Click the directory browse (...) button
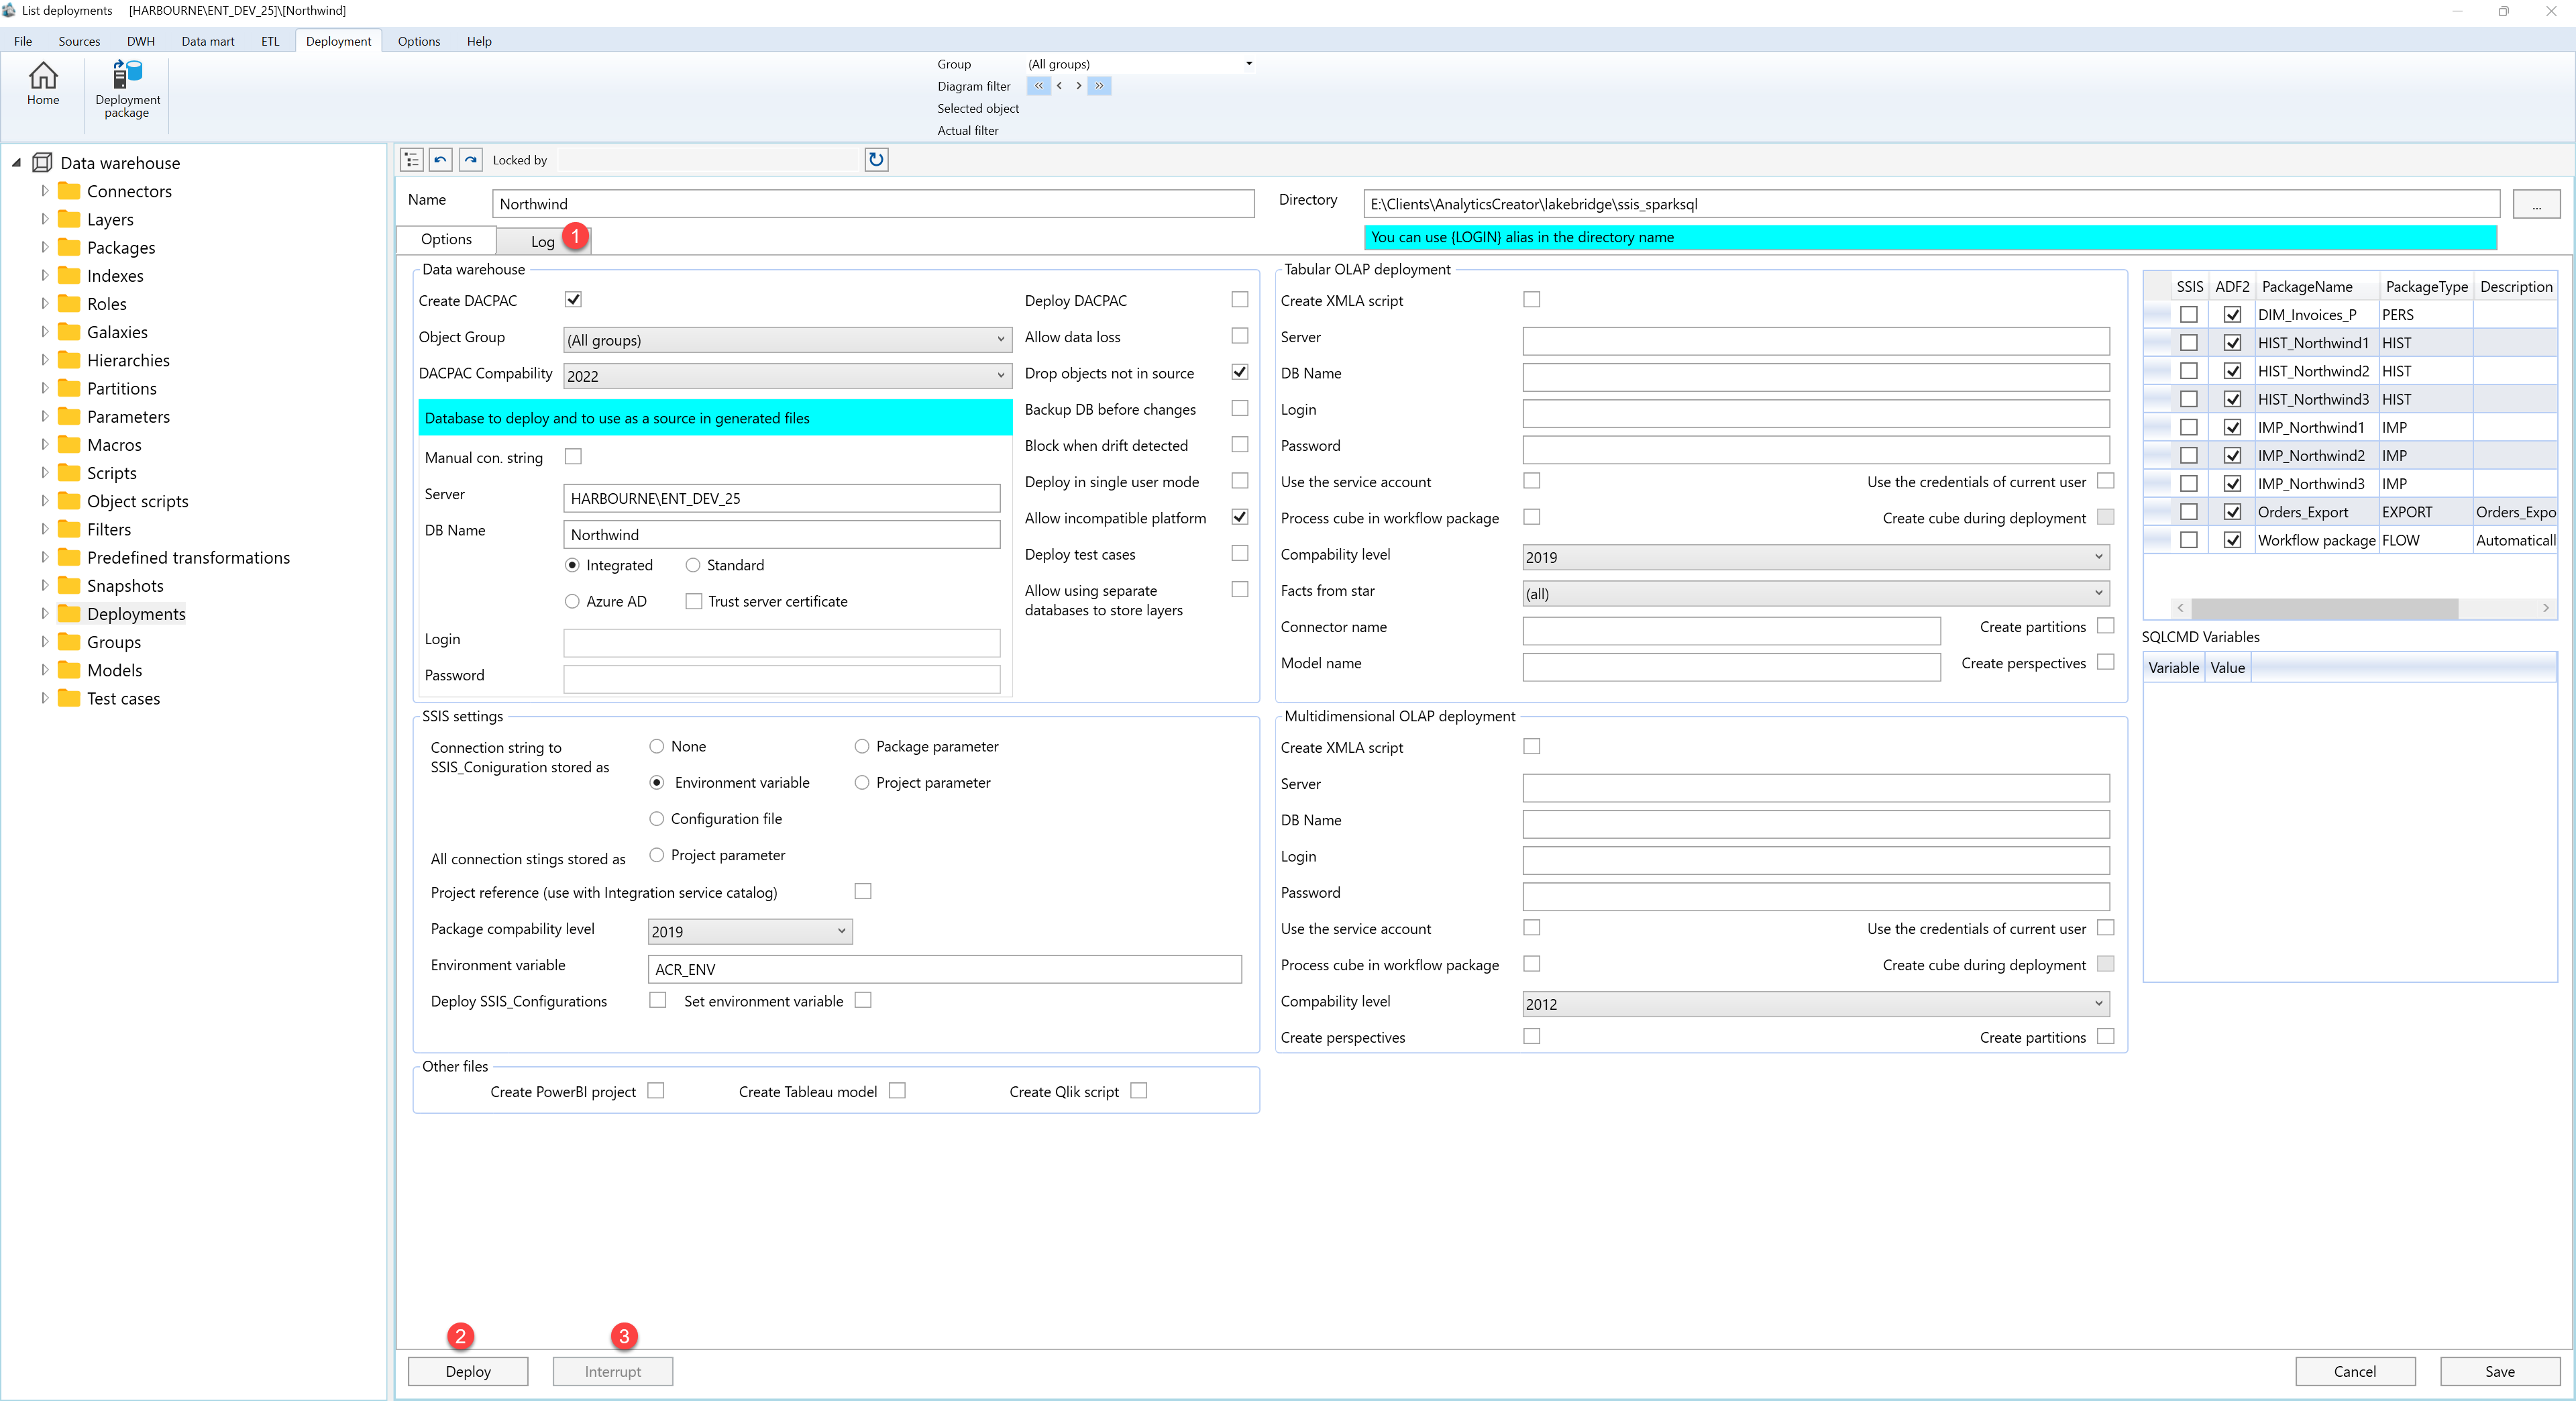 [2536, 204]
